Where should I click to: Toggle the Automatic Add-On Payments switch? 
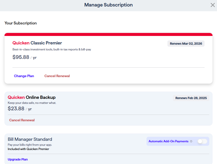point(202,141)
